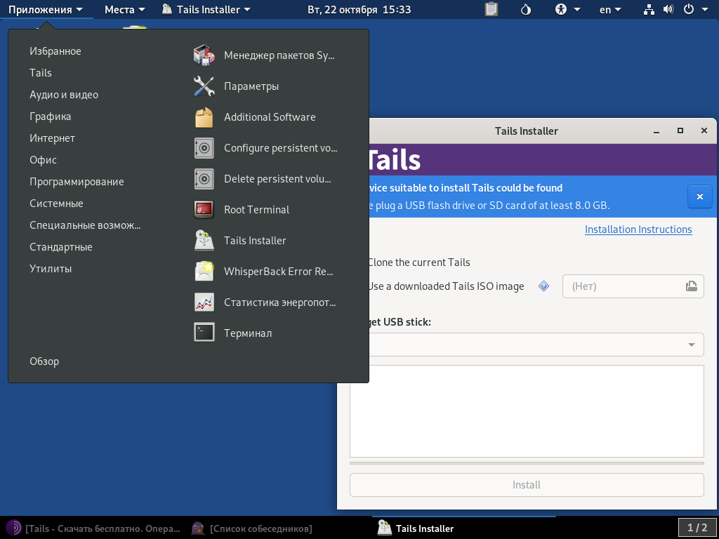Image resolution: width=719 pixels, height=539 pixels.
Task: Click the ISO file browse folder icon
Action: pyautogui.click(x=692, y=286)
